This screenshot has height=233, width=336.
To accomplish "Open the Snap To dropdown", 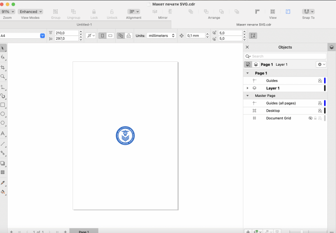I will (x=308, y=12).
